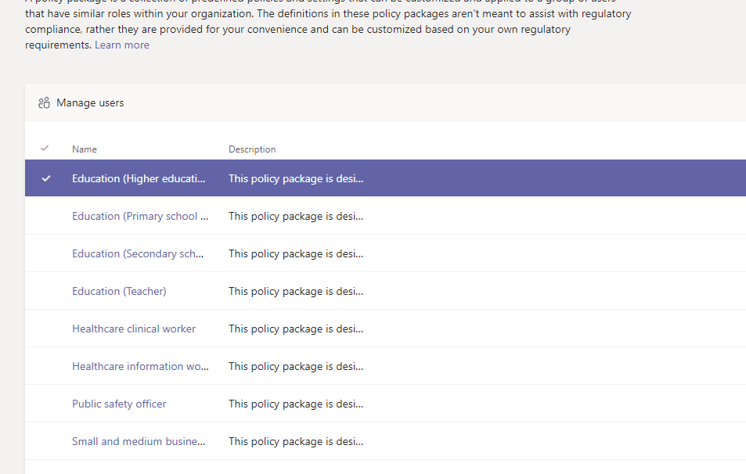Open Education (Primary school) policy package
Screen dimensions: 746x474
click(x=140, y=216)
